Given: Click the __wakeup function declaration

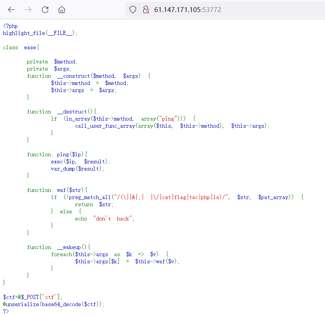Looking at the screenshot, I should [x=59, y=247].
